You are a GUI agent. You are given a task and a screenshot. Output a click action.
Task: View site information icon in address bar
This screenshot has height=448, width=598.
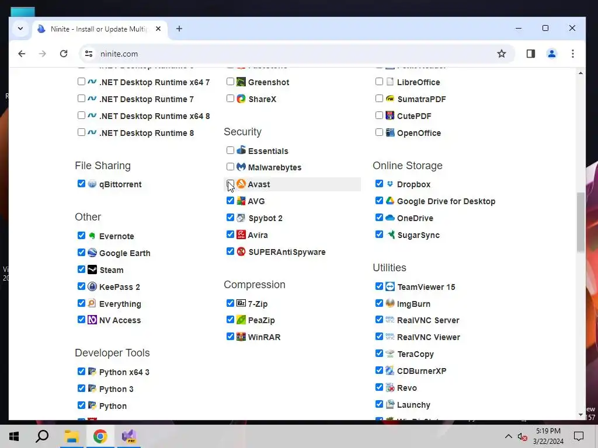89,54
